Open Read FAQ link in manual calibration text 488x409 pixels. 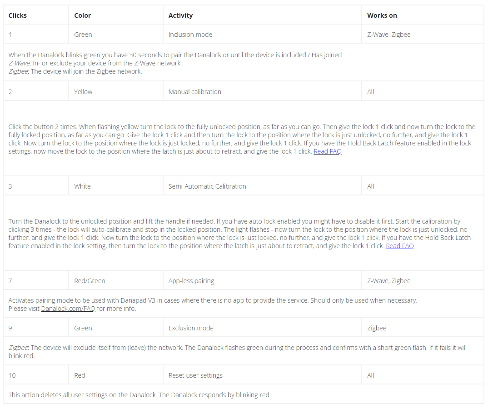pyautogui.click(x=327, y=151)
